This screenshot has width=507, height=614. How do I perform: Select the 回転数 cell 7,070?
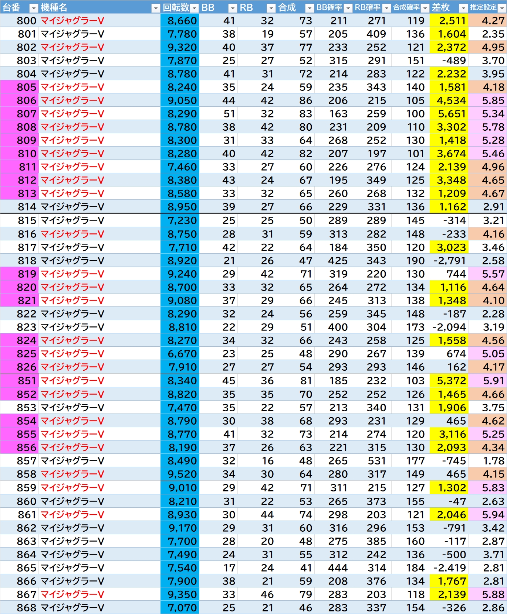pos(180,608)
